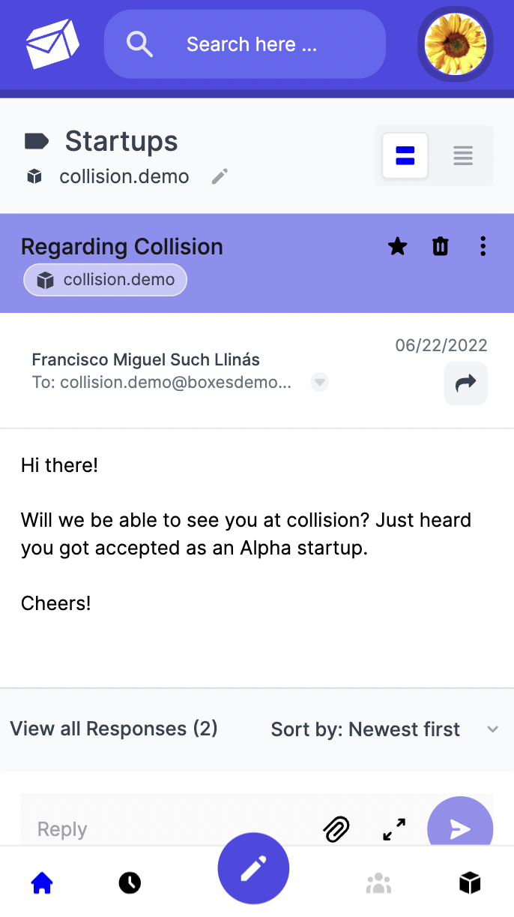This screenshot has height=917, width=514.
Task: Go to the Home tab
Action: click(42, 883)
